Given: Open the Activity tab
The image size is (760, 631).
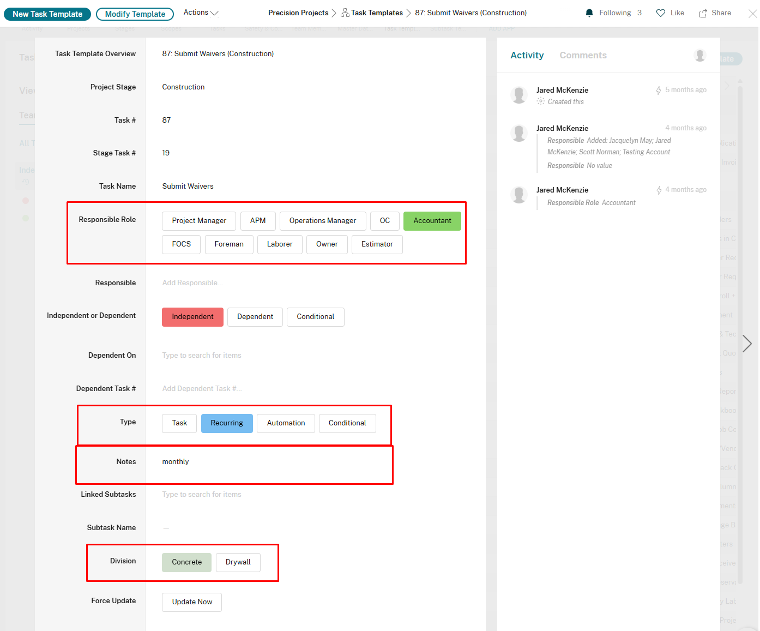Looking at the screenshot, I should pos(527,55).
